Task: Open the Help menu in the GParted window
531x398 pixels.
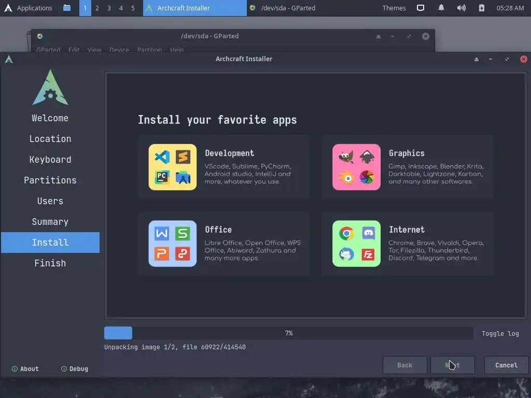Action: [177, 49]
